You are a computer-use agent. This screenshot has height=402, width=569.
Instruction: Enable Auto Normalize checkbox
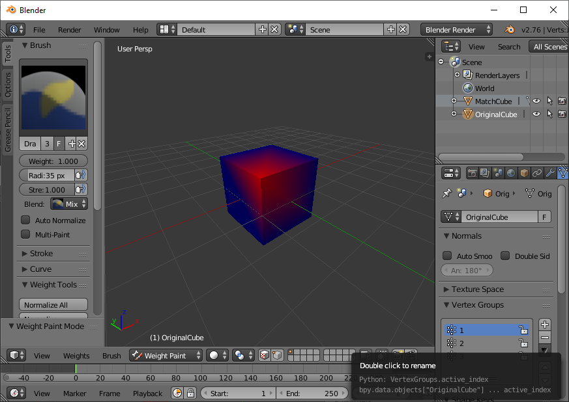25,221
